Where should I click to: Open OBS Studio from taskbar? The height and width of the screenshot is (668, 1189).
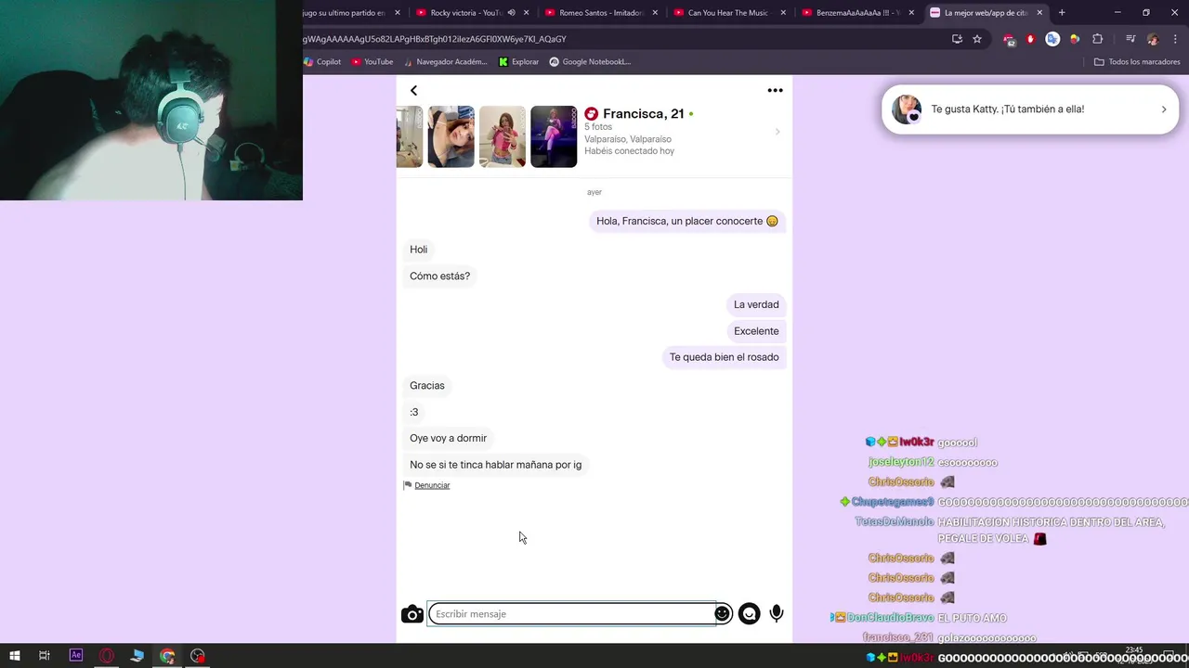(x=198, y=656)
